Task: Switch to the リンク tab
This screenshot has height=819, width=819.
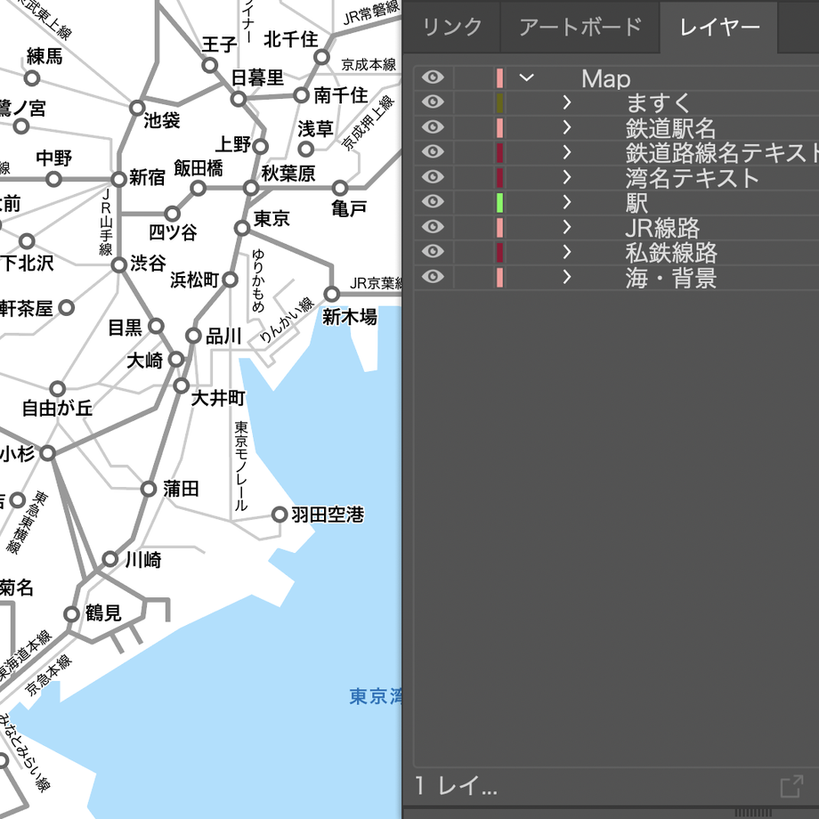Action: click(452, 28)
